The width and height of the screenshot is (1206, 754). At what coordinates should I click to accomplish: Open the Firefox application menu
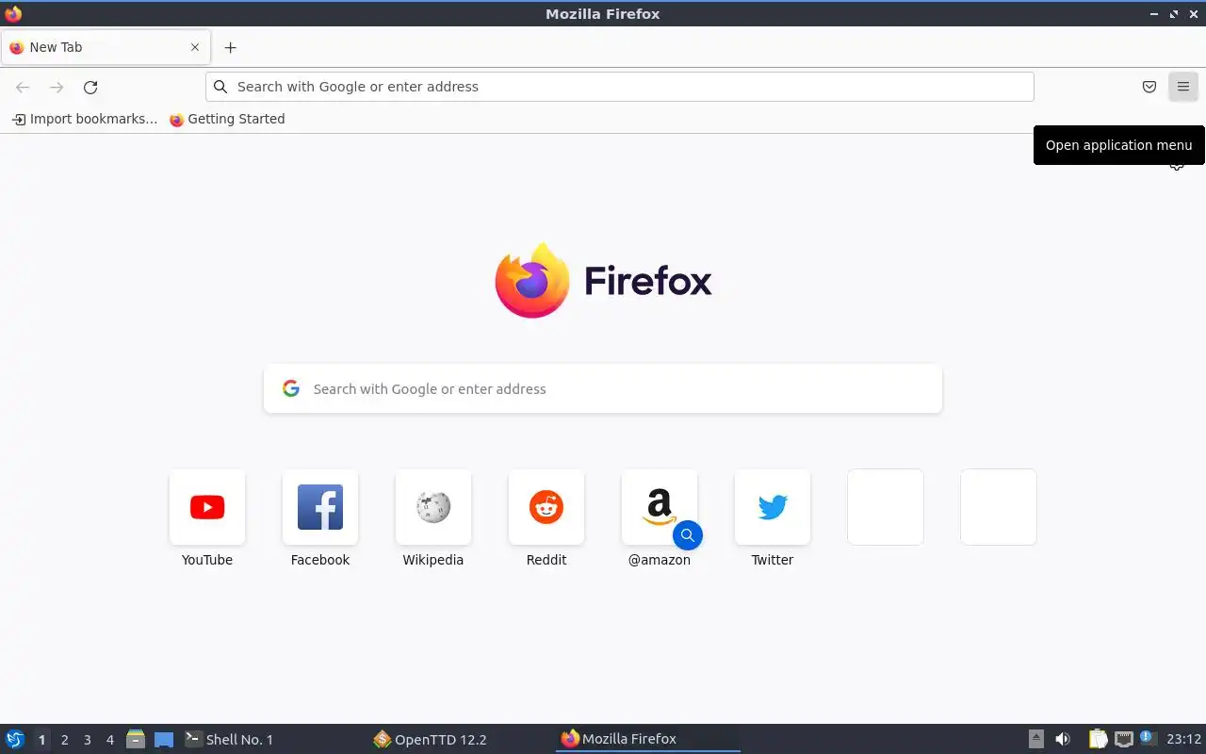click(x=1182, y=87)
